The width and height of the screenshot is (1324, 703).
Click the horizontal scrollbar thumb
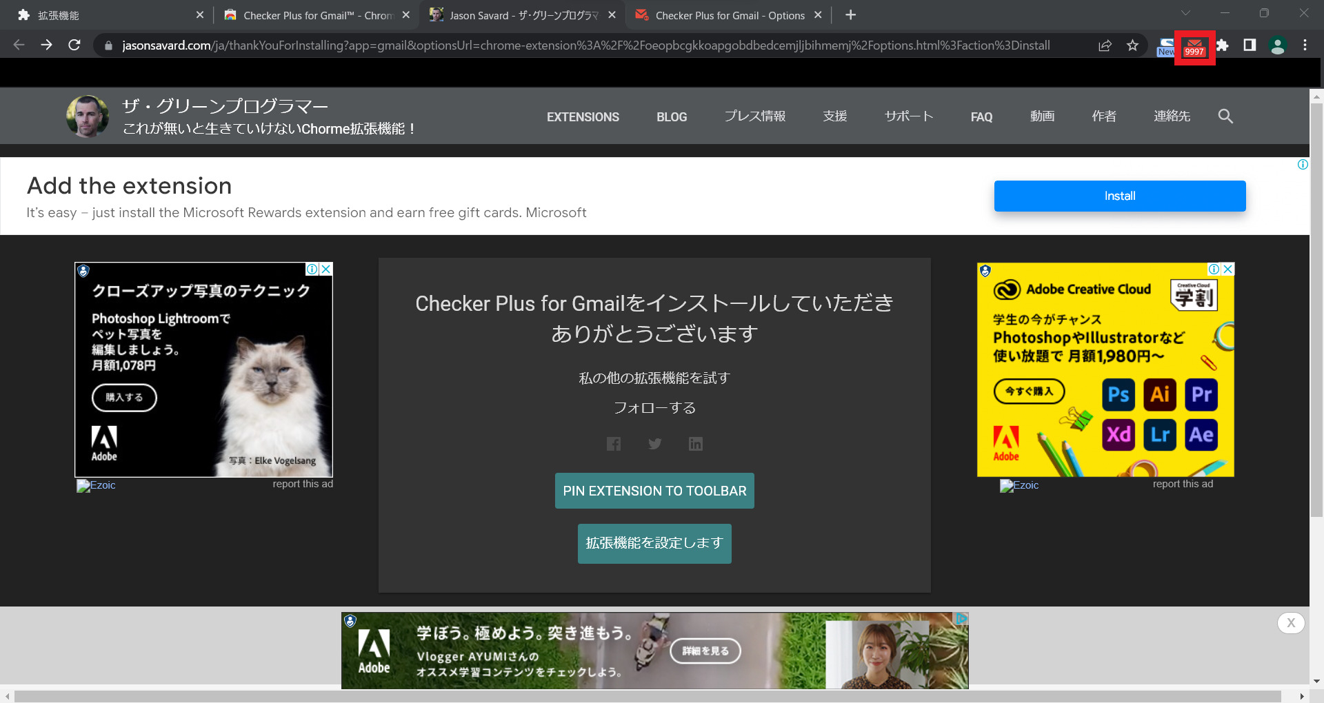648,697
